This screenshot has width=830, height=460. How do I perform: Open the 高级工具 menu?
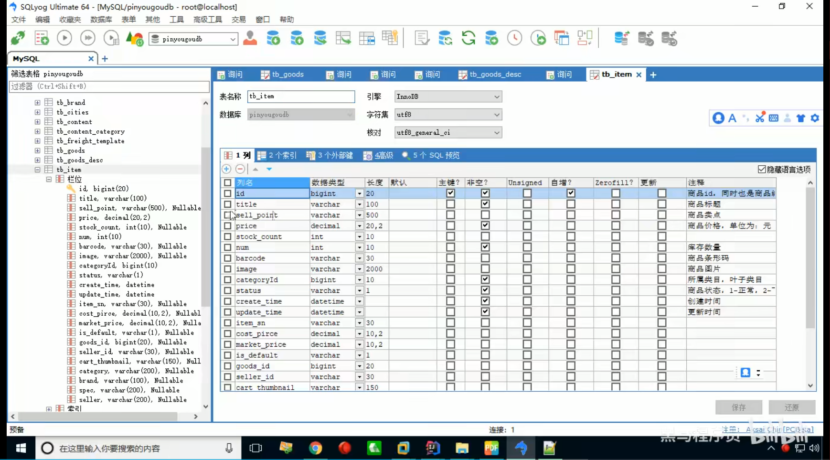tap(208, 20)
